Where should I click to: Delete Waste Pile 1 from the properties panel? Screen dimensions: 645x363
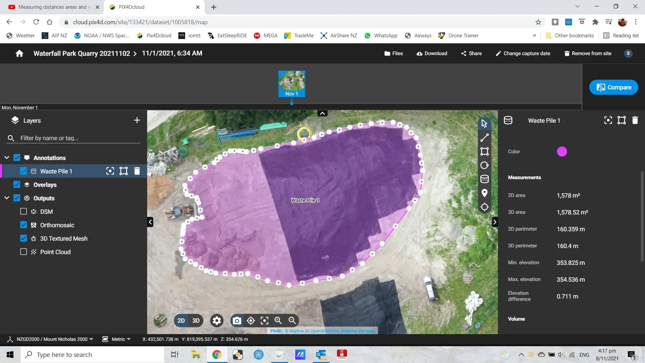click(x=635, y=120)
